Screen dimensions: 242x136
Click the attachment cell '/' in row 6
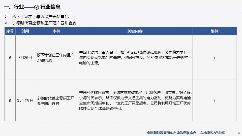(x=215, y=101)
